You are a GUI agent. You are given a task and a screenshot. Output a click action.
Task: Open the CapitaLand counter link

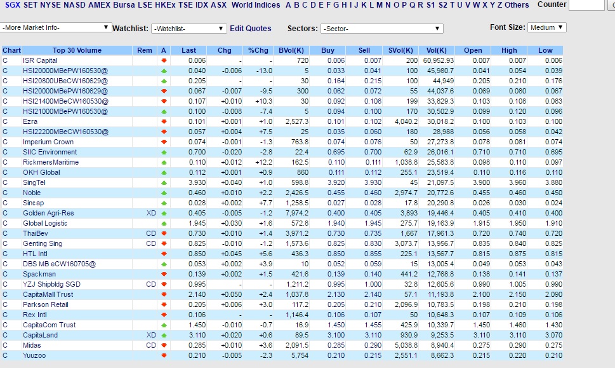coord(40,336)
